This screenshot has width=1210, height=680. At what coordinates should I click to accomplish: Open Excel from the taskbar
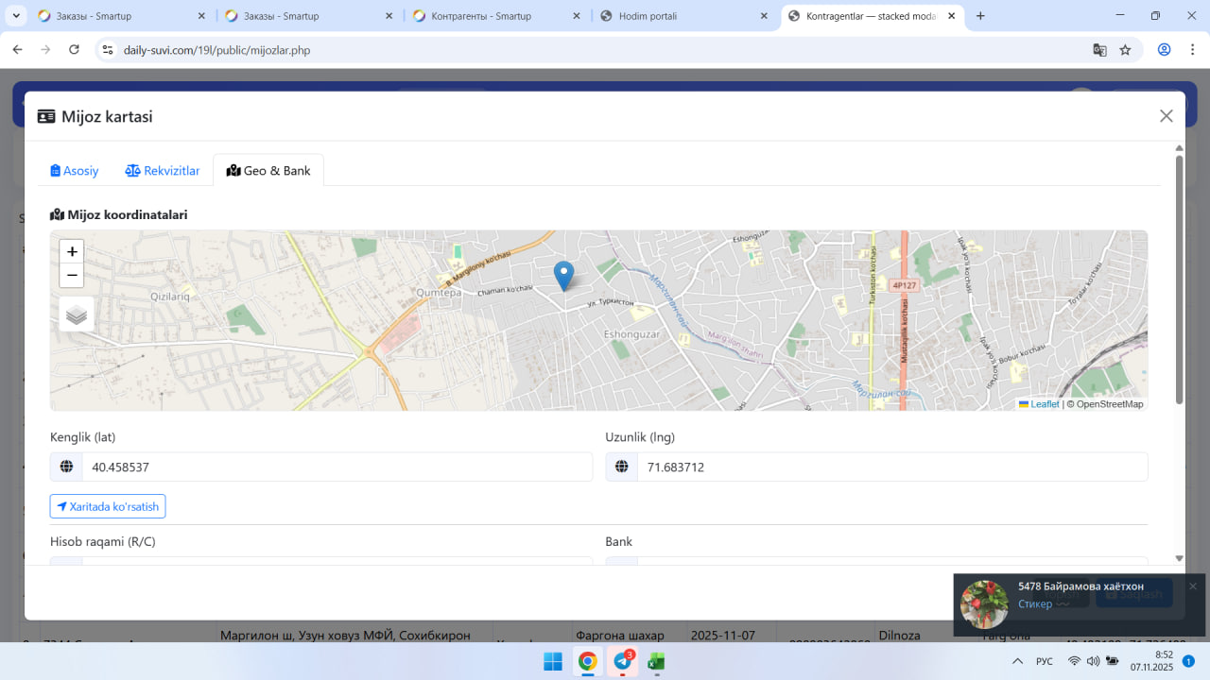pyautogui.click(x=656, y=661)
